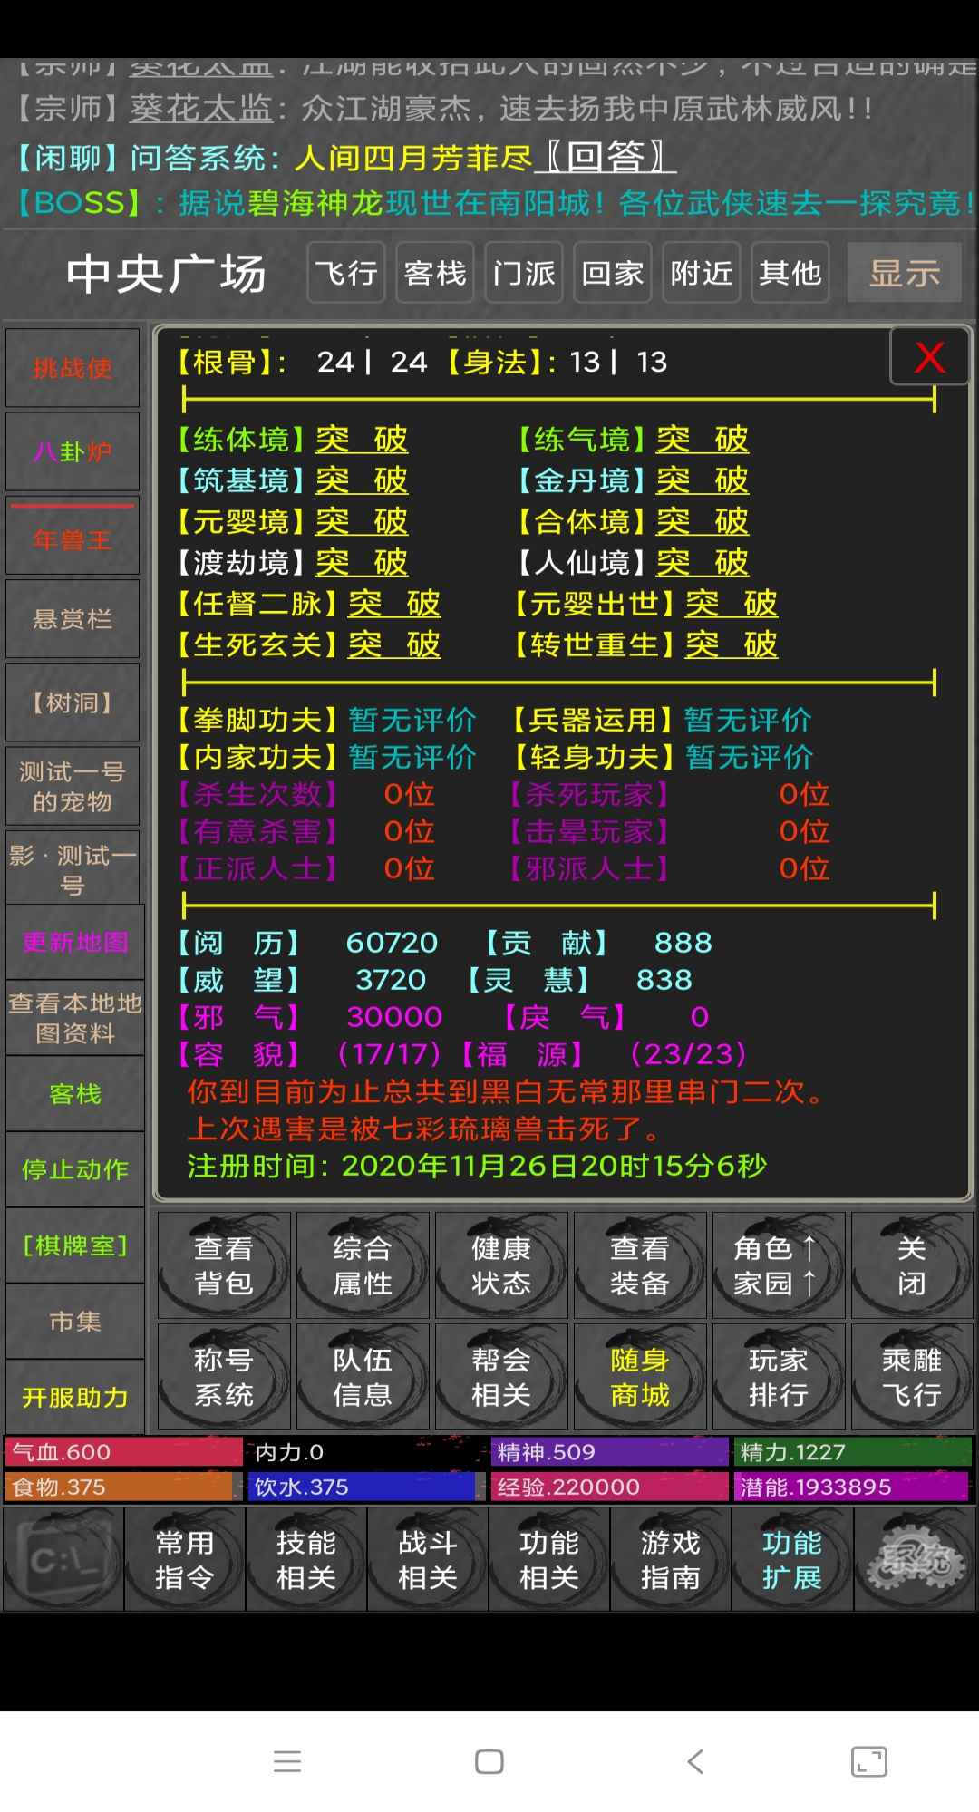Toggle the 显示 display button
Screen dimensions: 979x1812
905,272
